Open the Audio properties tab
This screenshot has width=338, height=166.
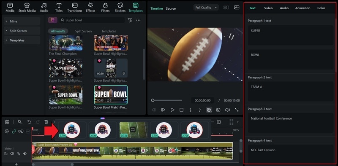pyautogui.click(x=284, y=8)
